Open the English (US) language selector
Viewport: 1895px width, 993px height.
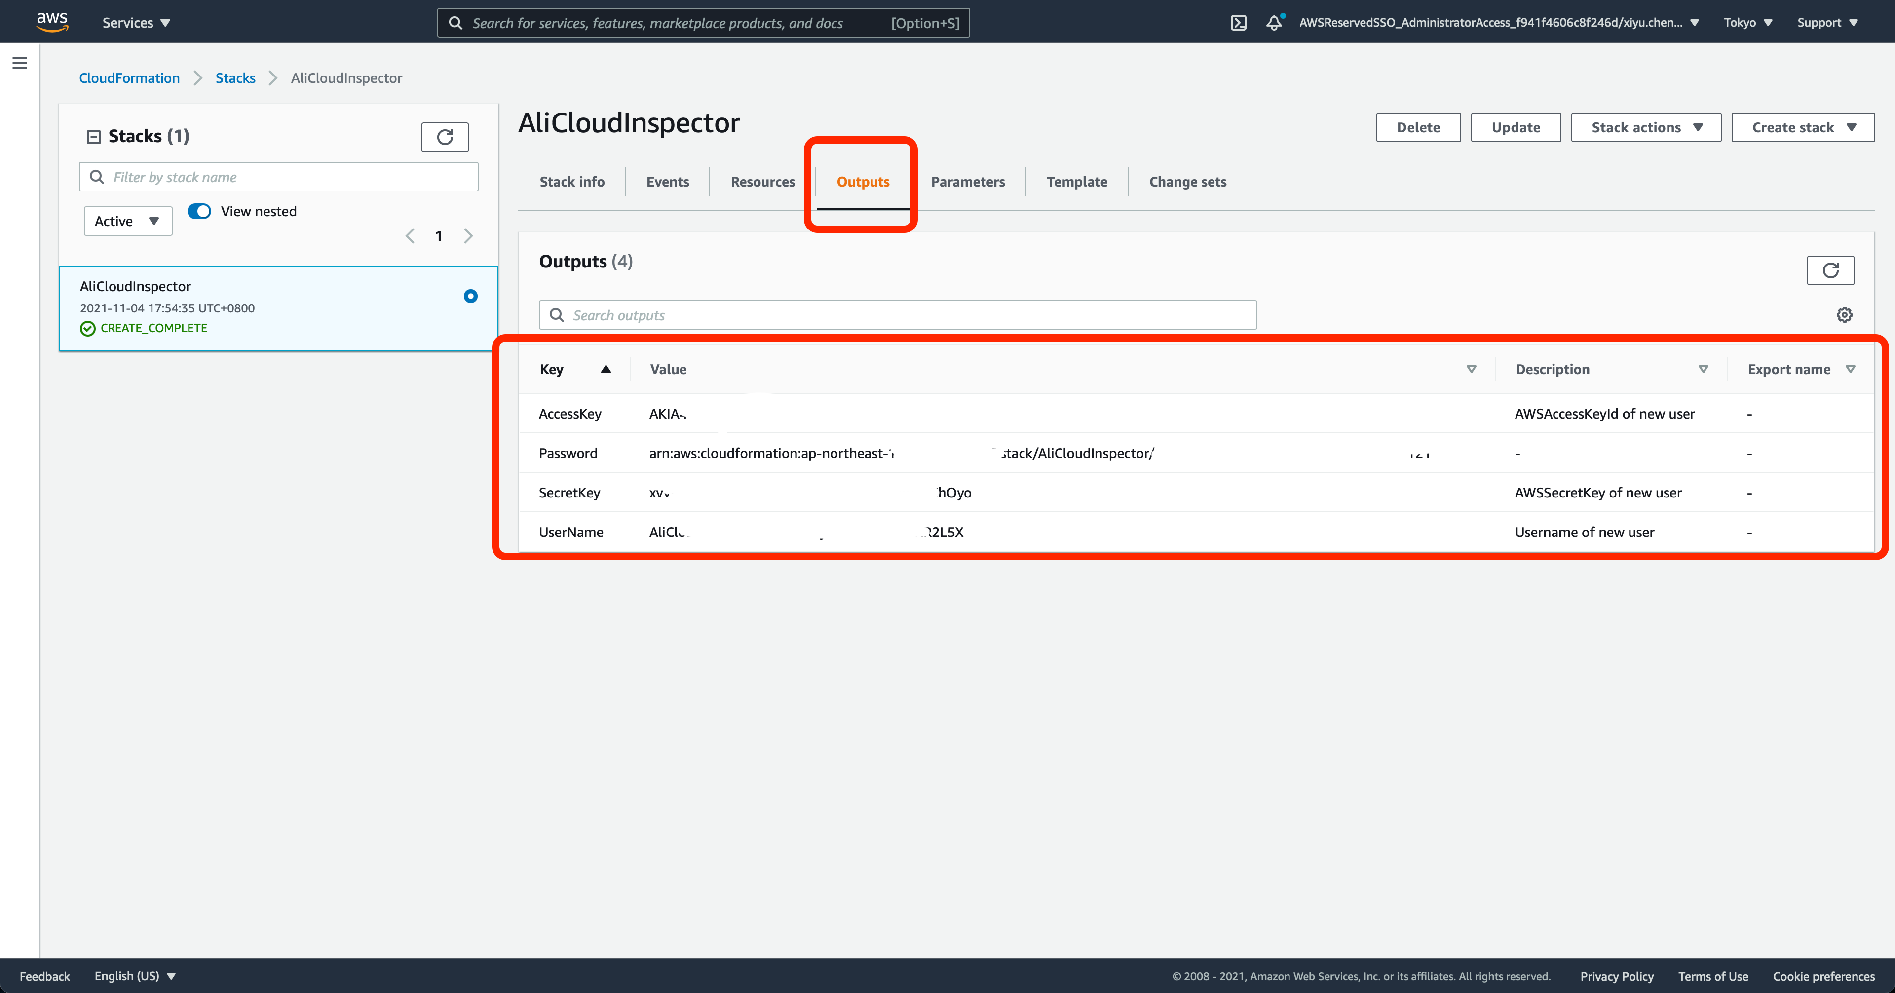click(135, 976)
